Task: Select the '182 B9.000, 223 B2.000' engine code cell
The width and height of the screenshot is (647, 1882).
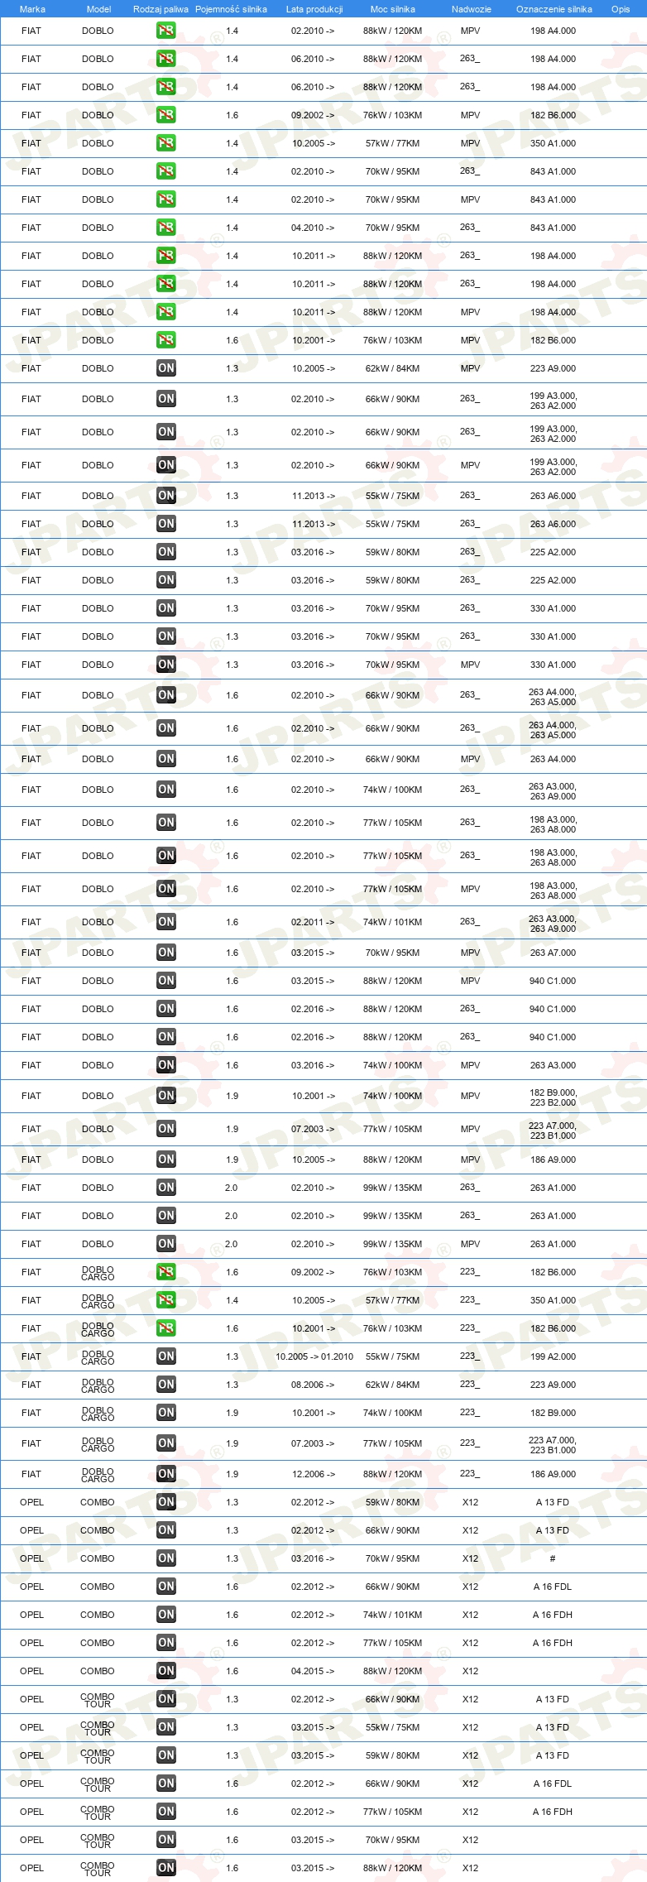Action: [553, 1097]
